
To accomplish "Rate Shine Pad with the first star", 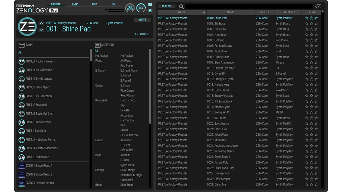I will [x=307, y=18].
